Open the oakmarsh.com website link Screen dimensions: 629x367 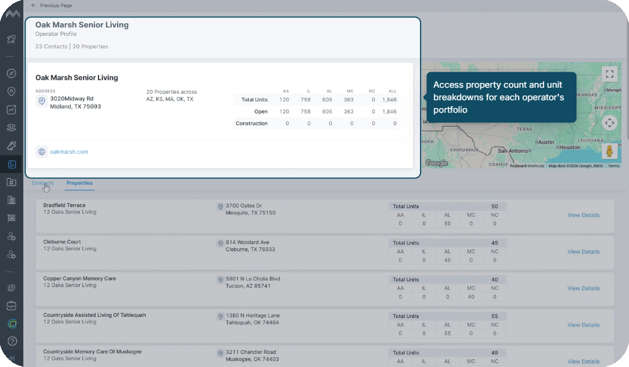(x=69, y=152)
